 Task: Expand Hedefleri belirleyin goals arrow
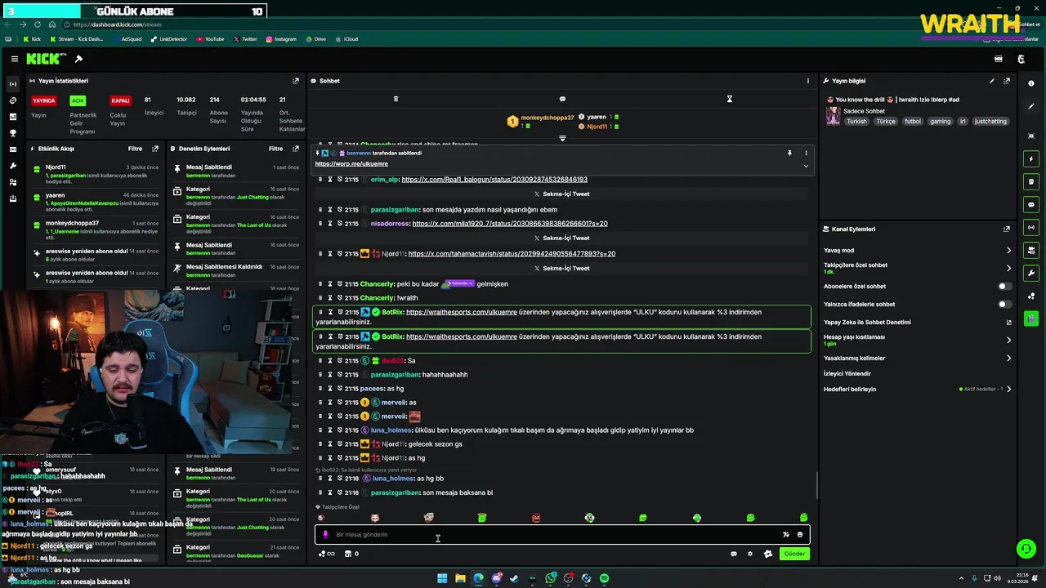(x=1008, y=390)
